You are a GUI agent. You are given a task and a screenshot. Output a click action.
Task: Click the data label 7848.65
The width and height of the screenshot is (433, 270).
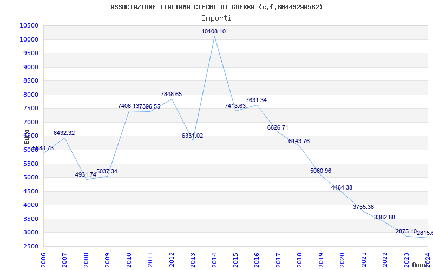pos(171,94)
